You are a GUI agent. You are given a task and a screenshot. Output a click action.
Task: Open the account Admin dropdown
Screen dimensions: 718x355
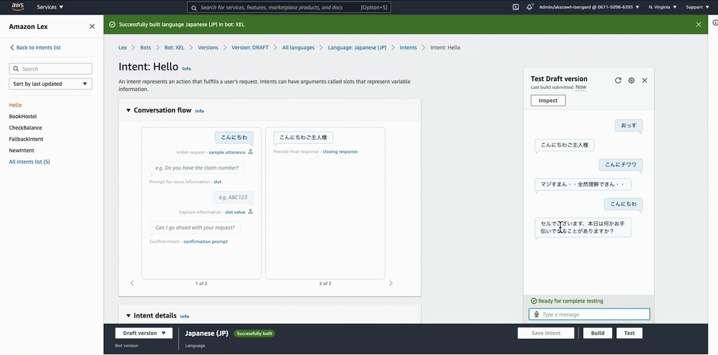pyautogui.click(x=589, y=7)
